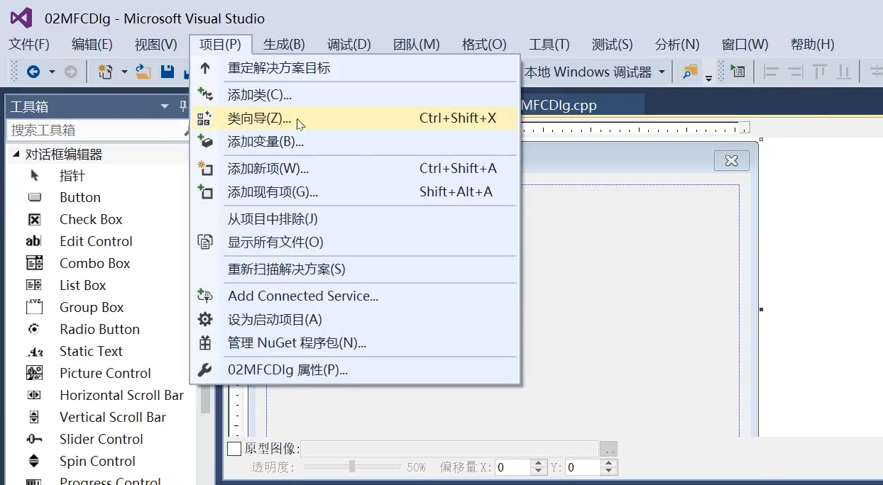Open the back navigation history dropdown arrow

pos(52,72)
